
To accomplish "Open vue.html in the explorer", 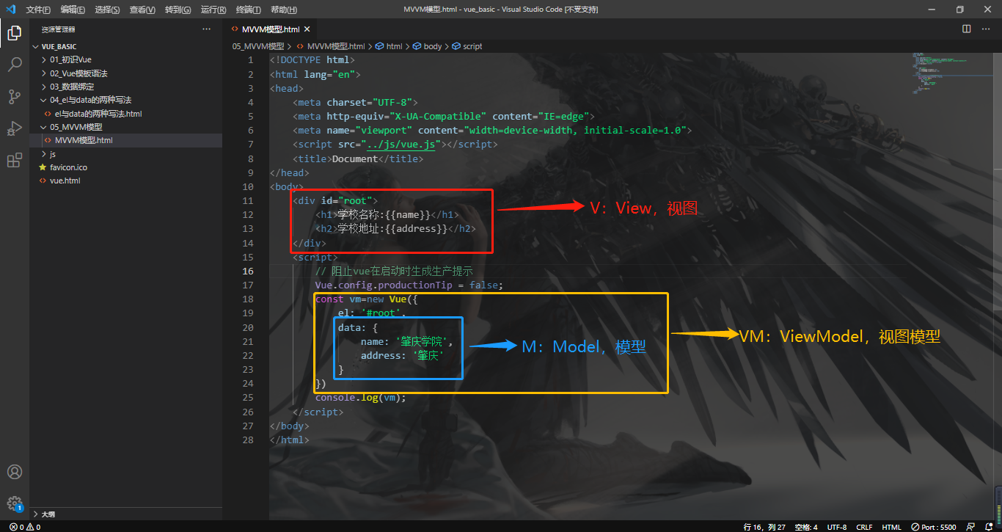I will click(65, 181).
